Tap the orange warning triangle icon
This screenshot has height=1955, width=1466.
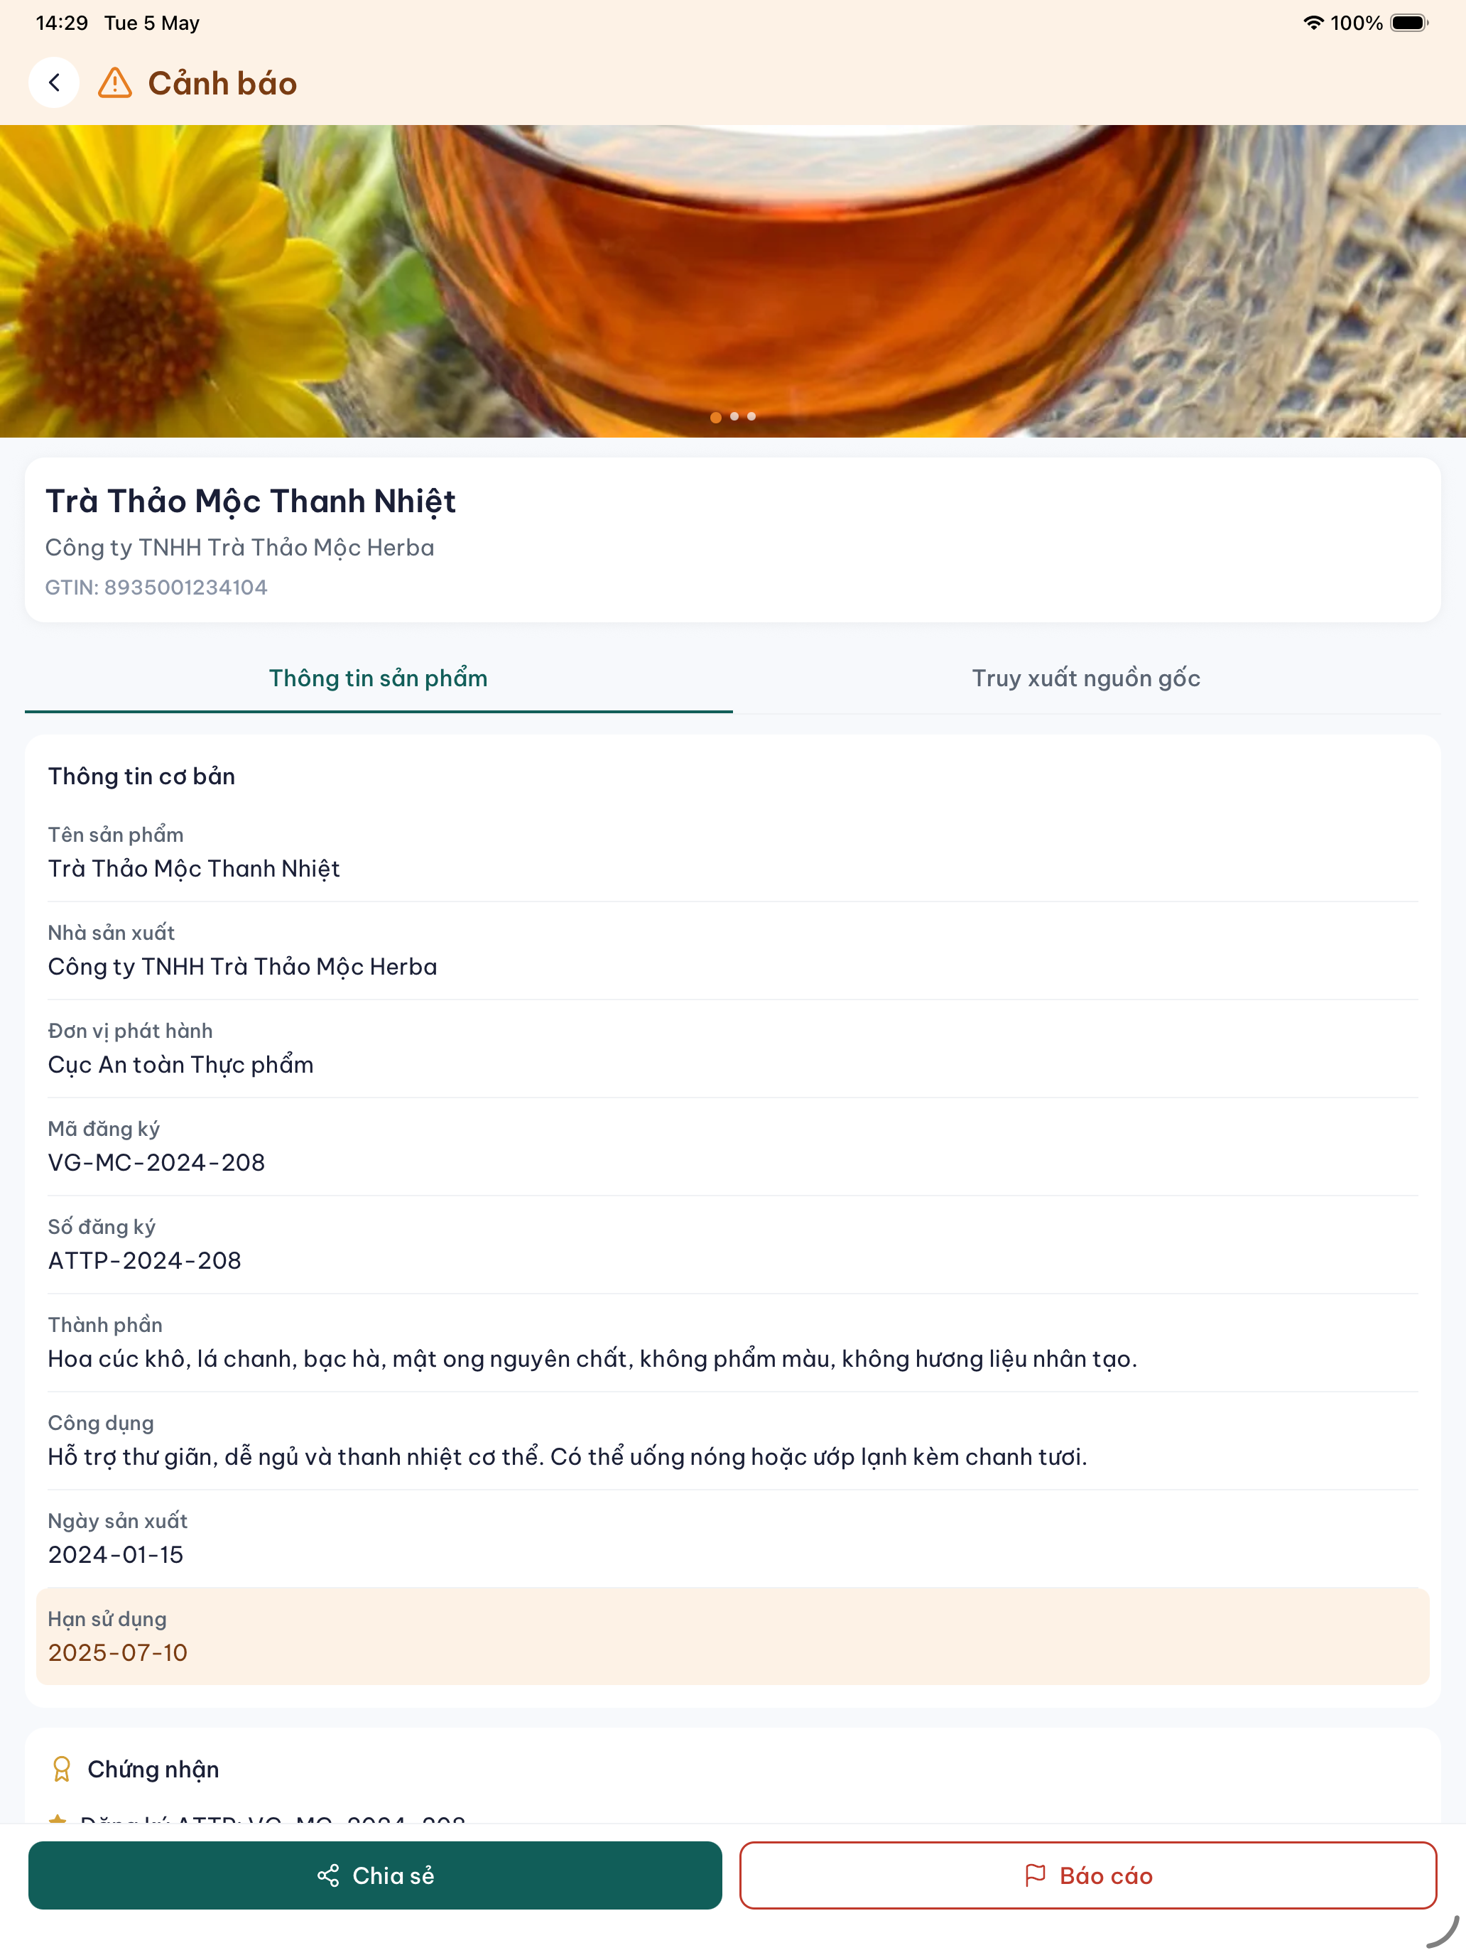pos(115,83)
